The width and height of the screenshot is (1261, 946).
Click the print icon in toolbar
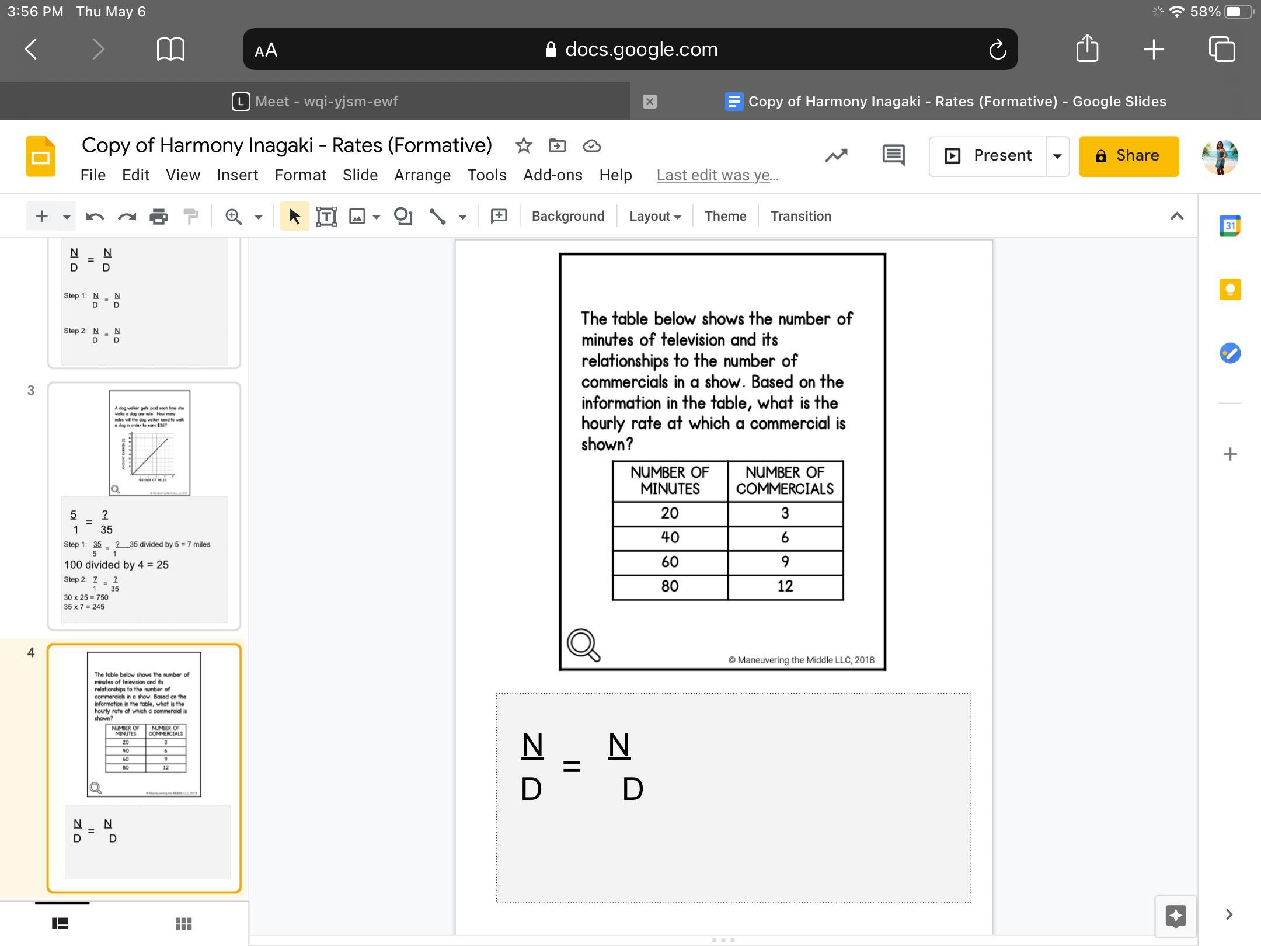point(158,217)
